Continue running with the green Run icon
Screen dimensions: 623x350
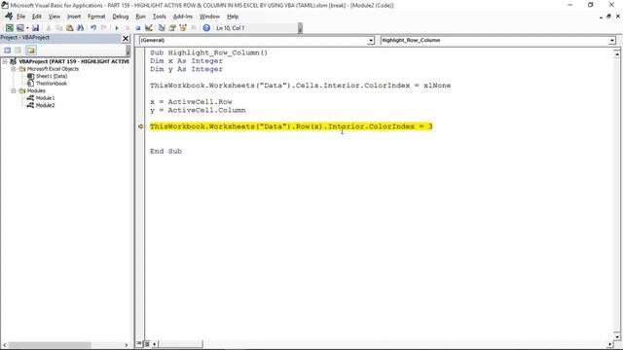[x=117, y=28]
